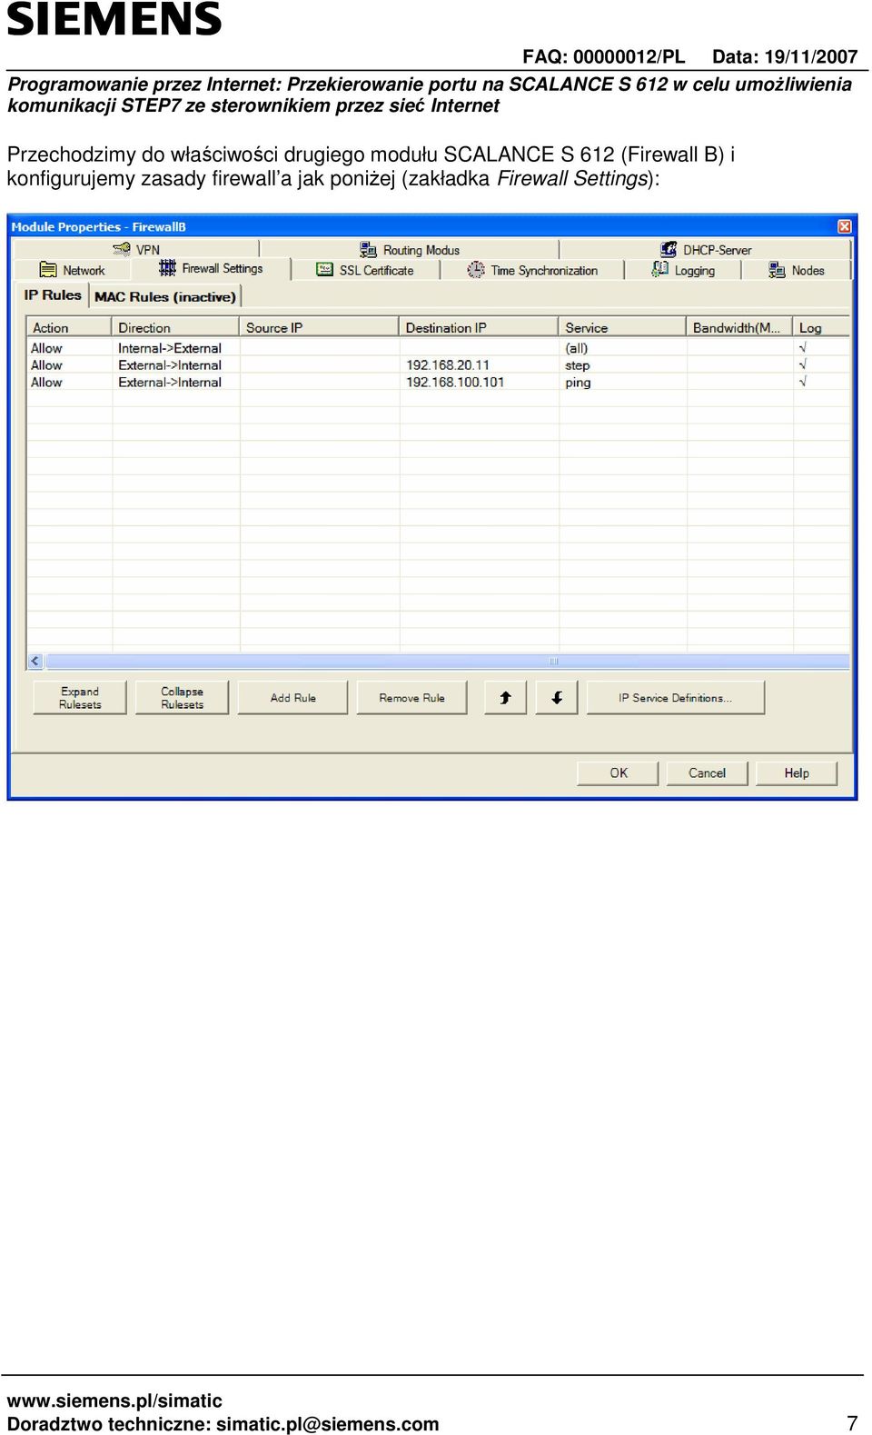The width and height of the screenshot is (872, 1435).
Task: Click the DHCP-Server tab icon
Action: point(669,249)
